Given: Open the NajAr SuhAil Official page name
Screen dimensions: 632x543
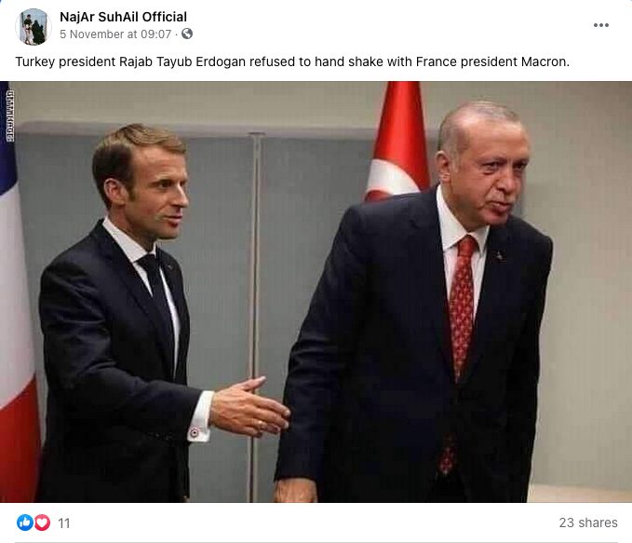Looking at the screenshot, I should coord(124,17).
